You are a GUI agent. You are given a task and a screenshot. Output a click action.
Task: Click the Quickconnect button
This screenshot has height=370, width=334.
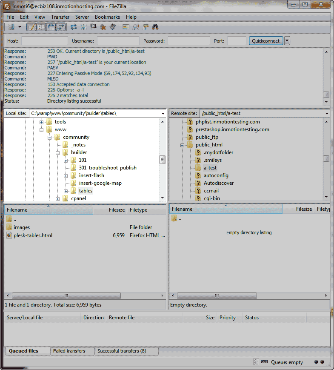coord(266,41)
